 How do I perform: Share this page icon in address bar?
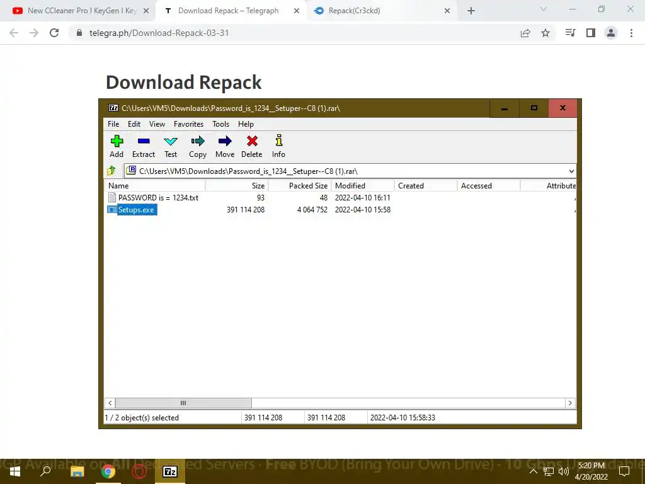tap(525, 33)
